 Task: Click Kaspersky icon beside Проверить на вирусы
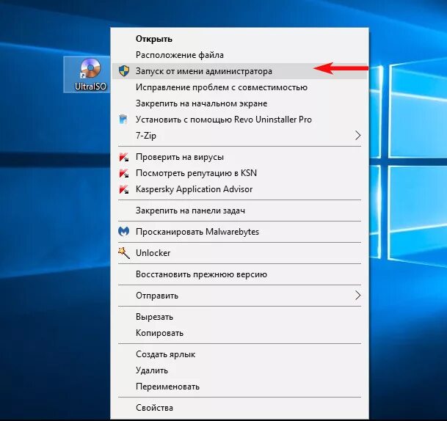[x=124, y=157]
